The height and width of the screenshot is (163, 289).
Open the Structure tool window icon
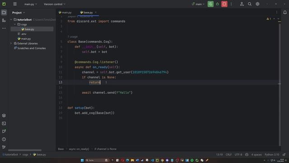pyautogui.click(x=4, y=20)
